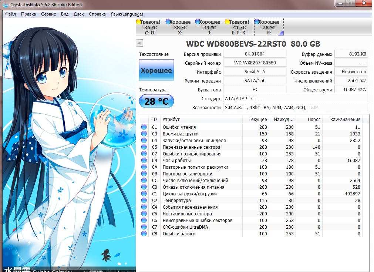374x272 pixels.
Task: Click status icon of Переназначенные сектора row
Action: (144, 147)
